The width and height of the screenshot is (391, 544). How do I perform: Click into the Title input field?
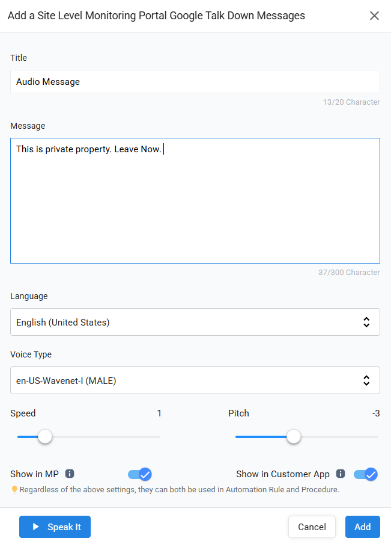(195, 82)
